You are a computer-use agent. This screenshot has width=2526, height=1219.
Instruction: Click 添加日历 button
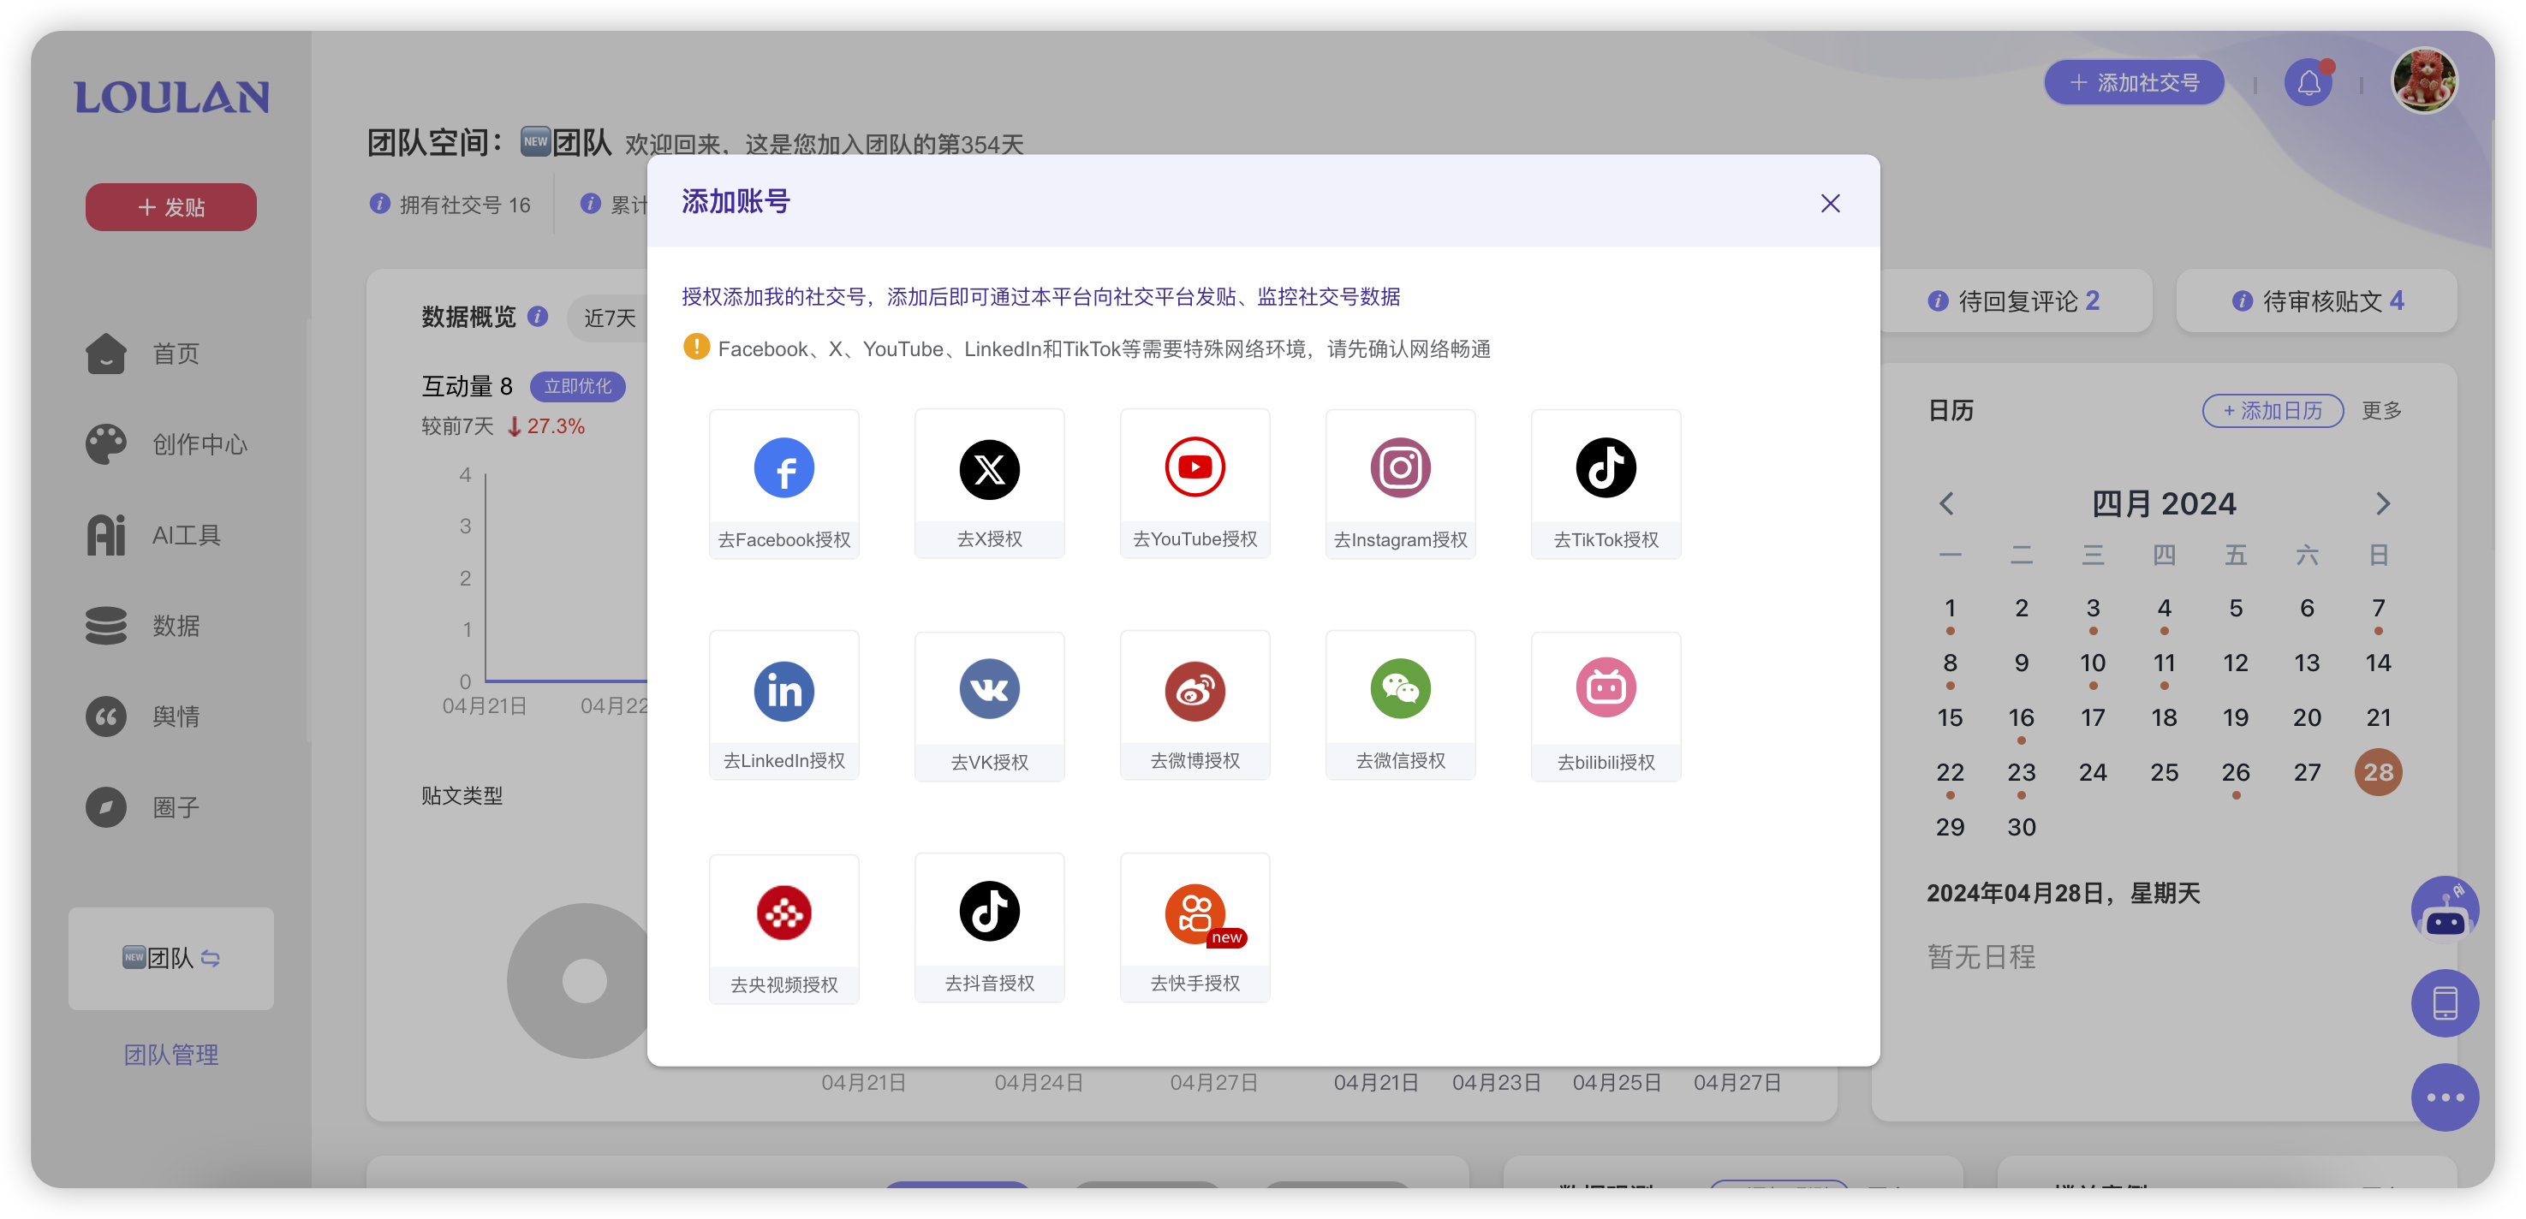(x=2272, y=410)
